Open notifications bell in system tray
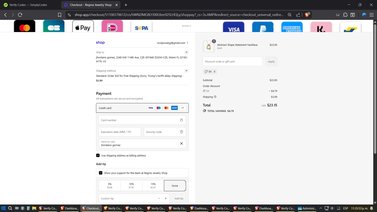The width and height of the screenshot is (377, 212). pyautogui.click(x=372, y=208)
